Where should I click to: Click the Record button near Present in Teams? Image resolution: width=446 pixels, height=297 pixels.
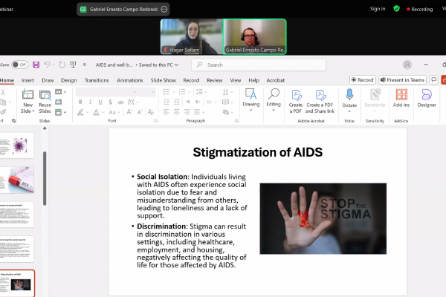(x=363, y=80)
